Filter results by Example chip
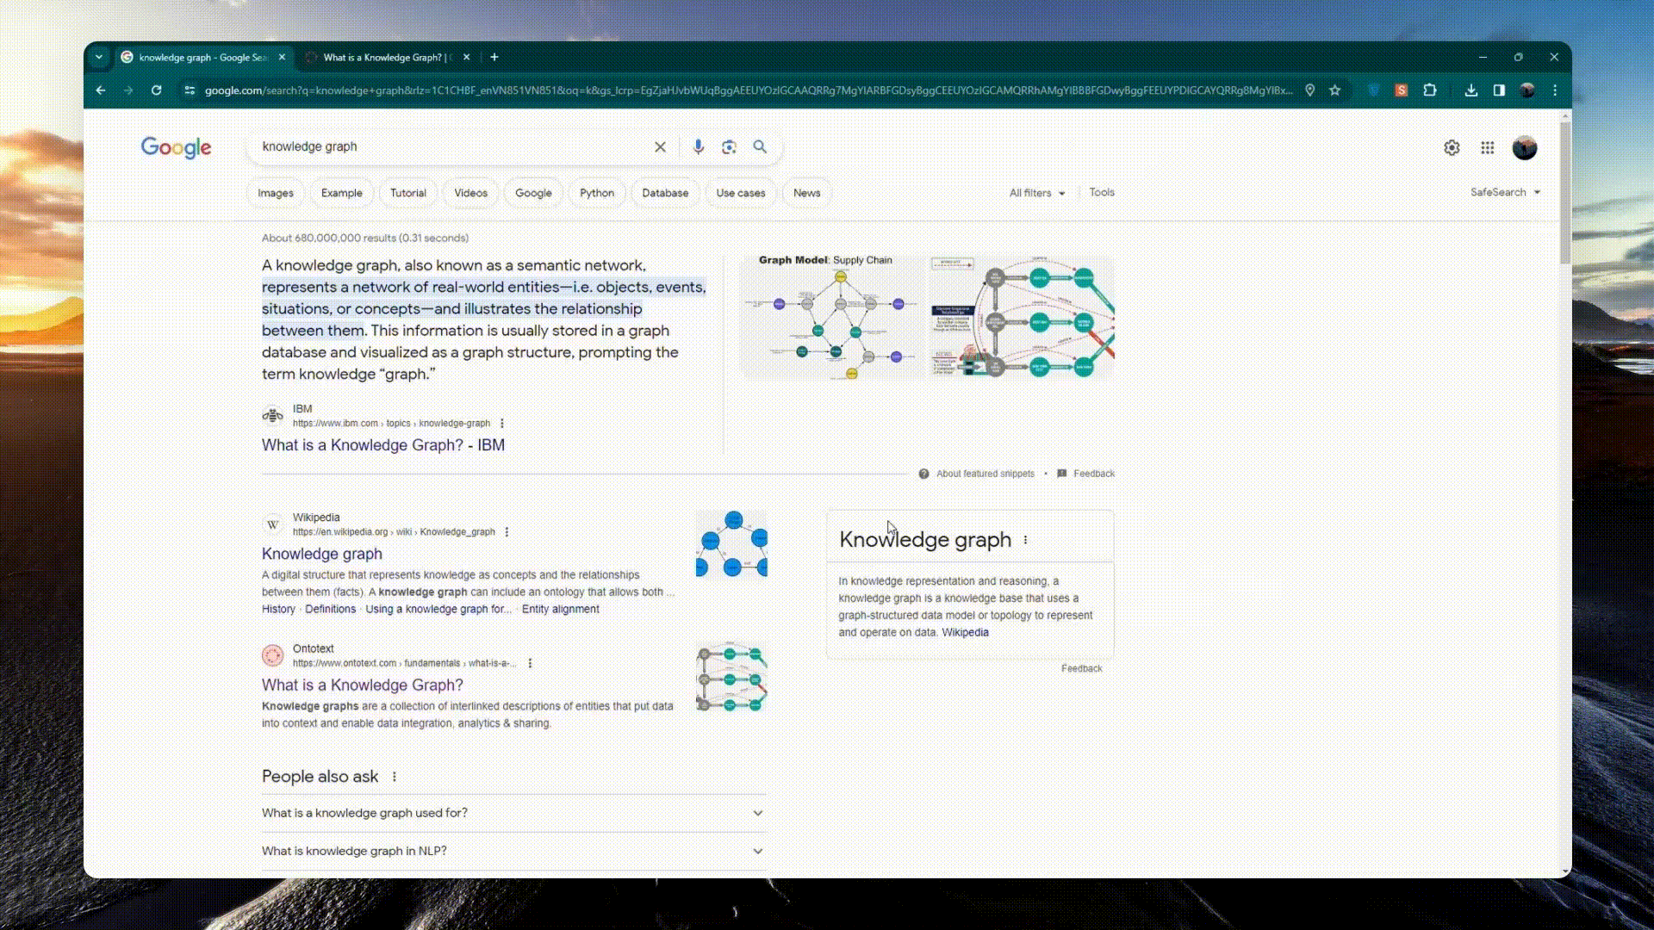 coord(342,193)
